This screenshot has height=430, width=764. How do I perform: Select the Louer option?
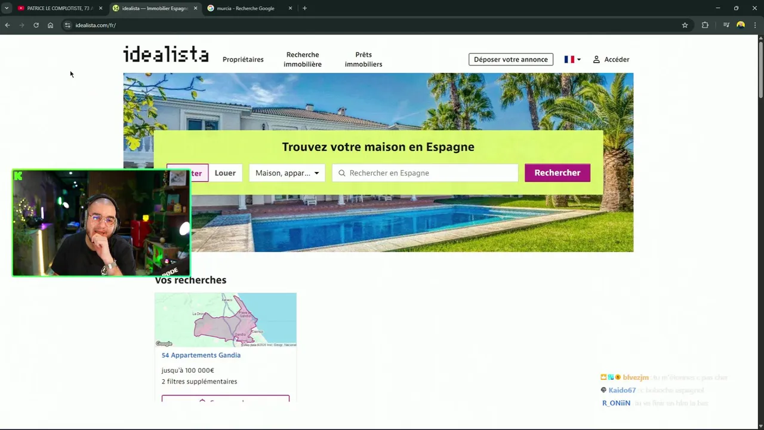coord(225,173)
